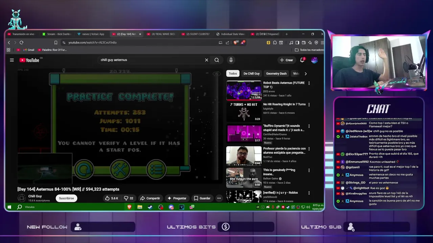Close the Day 164 Aeternus tab
Viewport: 433px width, 243px height.
point(140,34)
